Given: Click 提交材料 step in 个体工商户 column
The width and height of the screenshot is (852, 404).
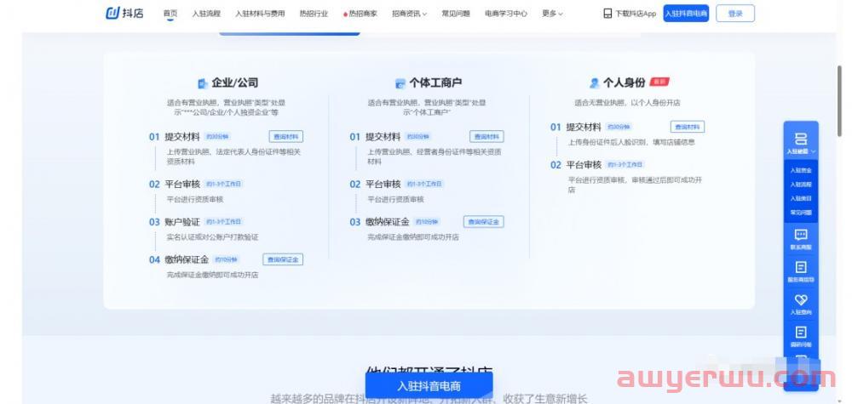Looking at the screenshot, I should 383,137.
